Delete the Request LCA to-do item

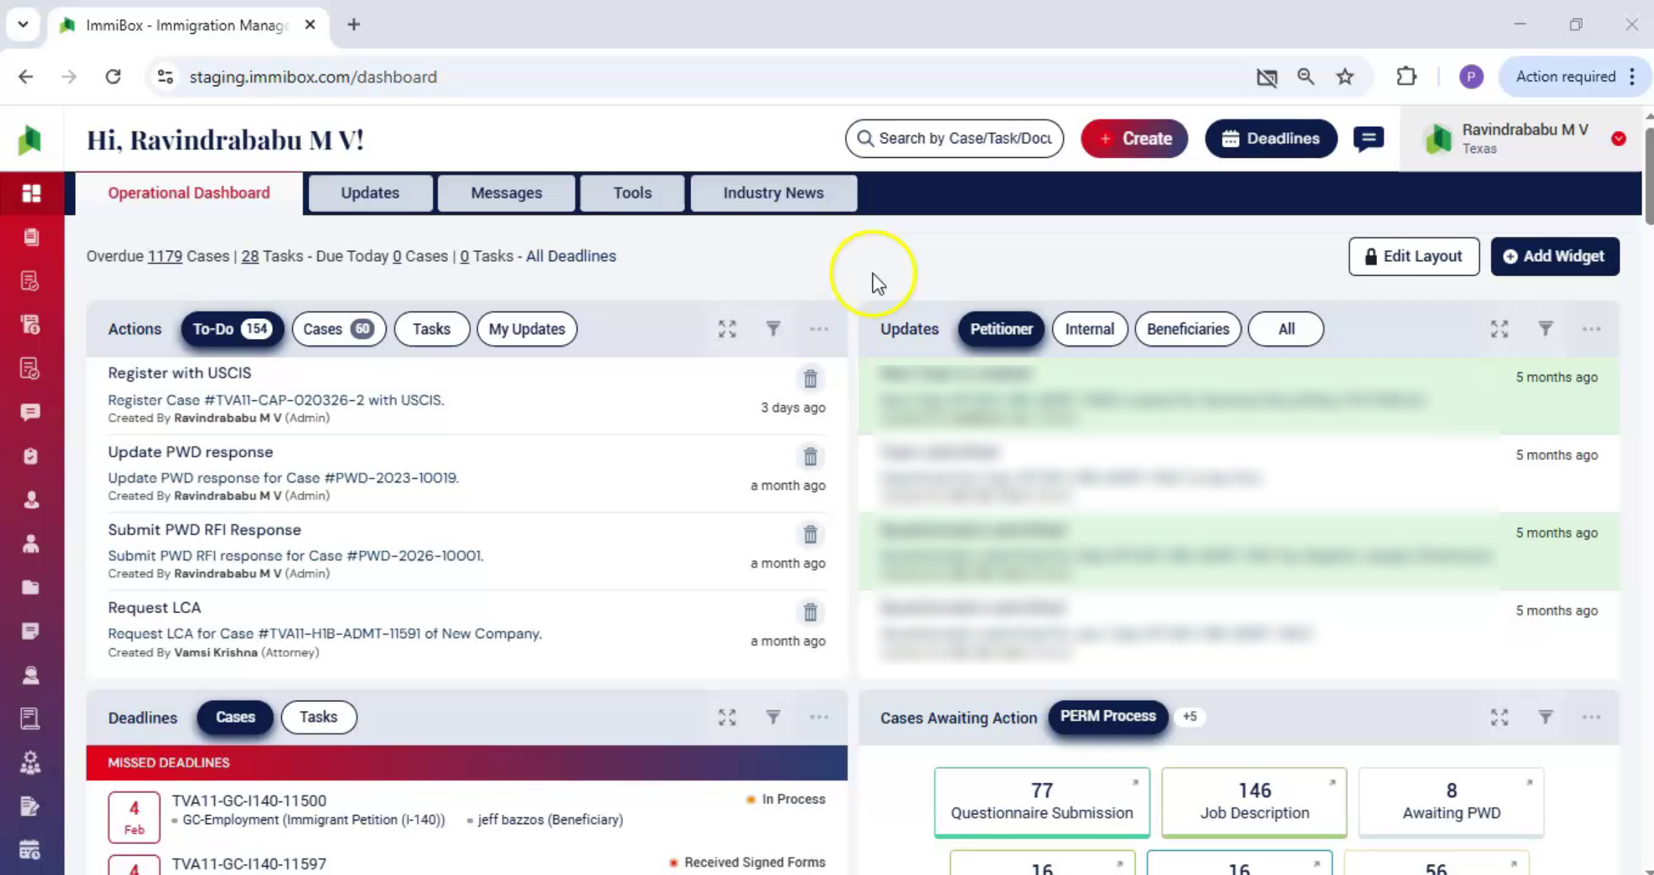(x=810, y=612)
